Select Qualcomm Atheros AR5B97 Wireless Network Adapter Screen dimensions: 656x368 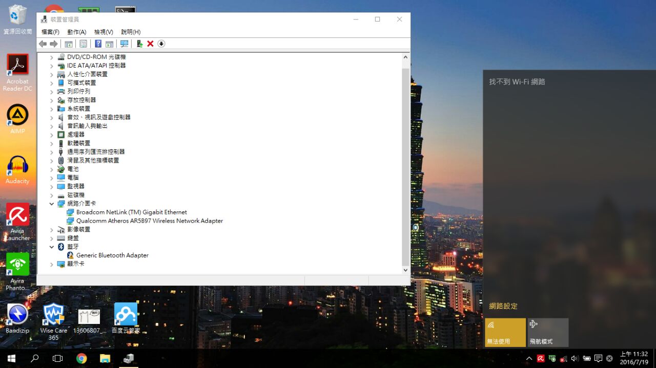[x=149, y=221]
